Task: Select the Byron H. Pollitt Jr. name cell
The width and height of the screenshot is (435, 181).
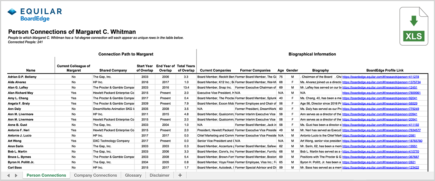Action: (31, 162)
